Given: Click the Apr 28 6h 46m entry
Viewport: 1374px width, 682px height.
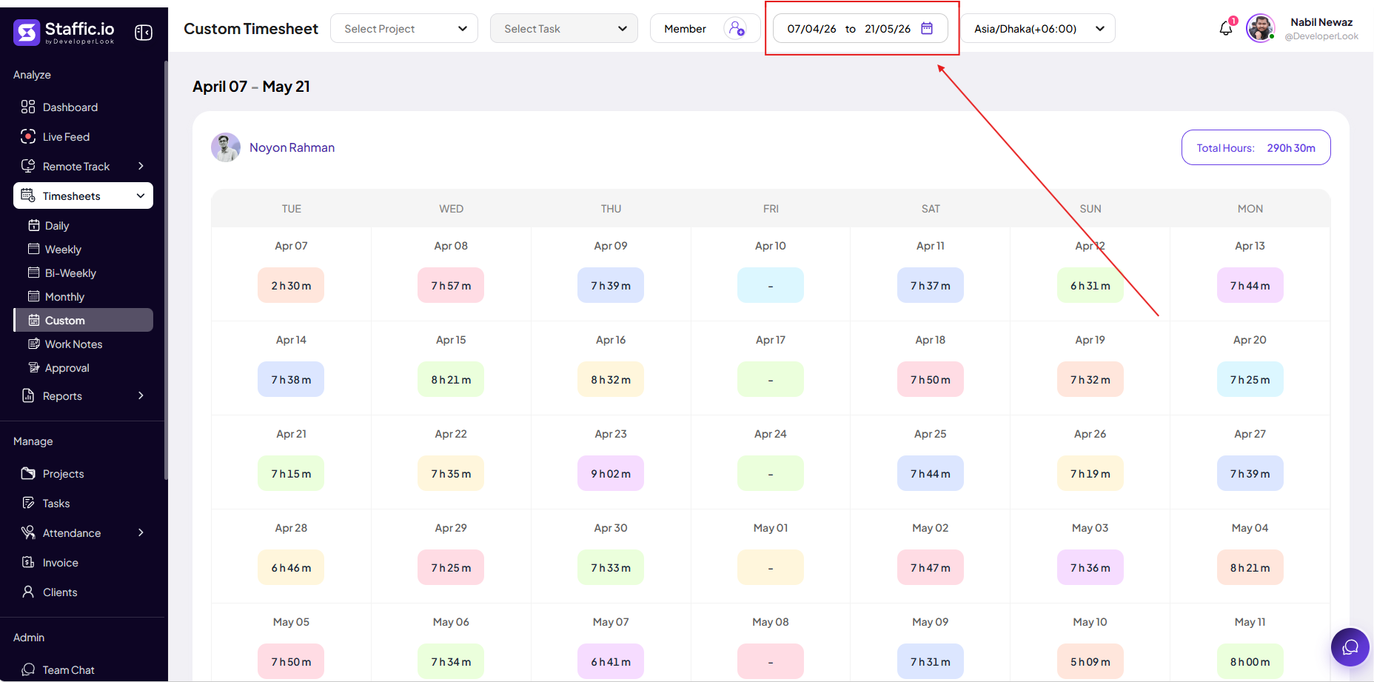Looking at the screenshot, I should 291,567.
